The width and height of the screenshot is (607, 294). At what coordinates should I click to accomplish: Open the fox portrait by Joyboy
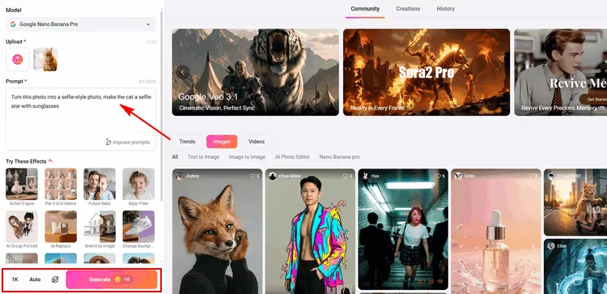(x=217, y=232)
